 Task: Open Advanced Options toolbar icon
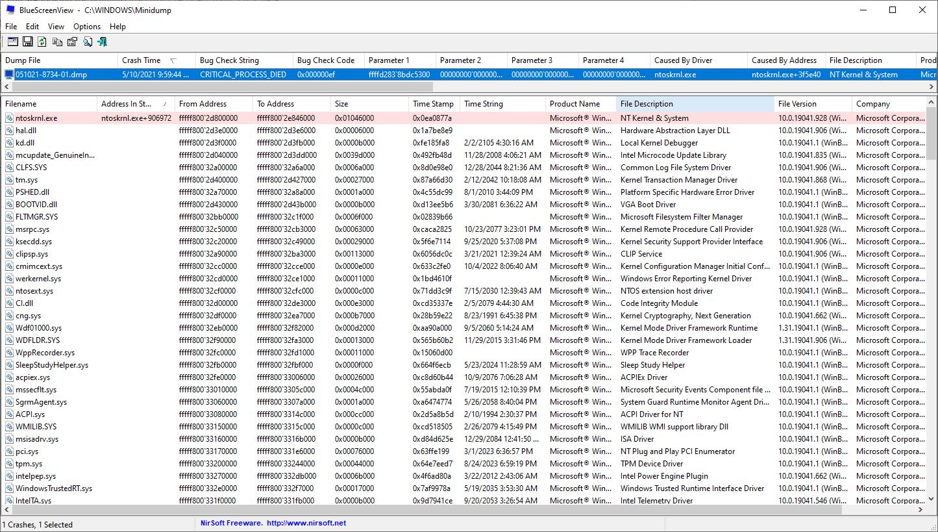click(12, 42)
